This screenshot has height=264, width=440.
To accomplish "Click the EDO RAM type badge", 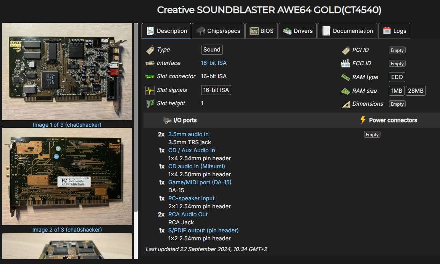I will [x=396, y=77].
